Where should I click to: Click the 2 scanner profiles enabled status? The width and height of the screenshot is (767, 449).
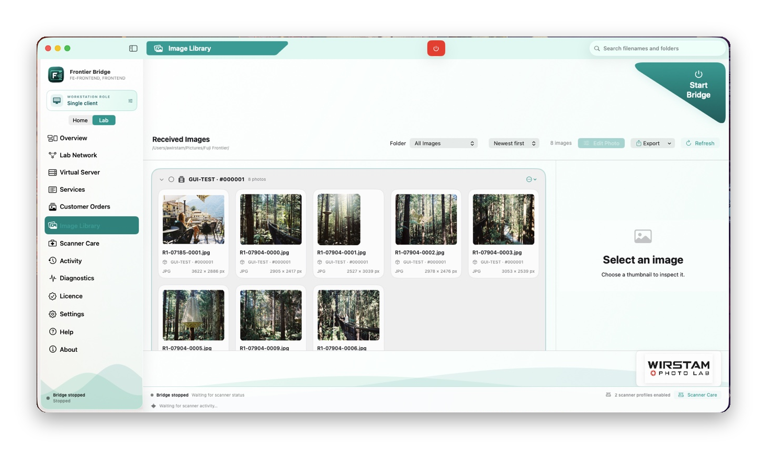click(638, 395)
